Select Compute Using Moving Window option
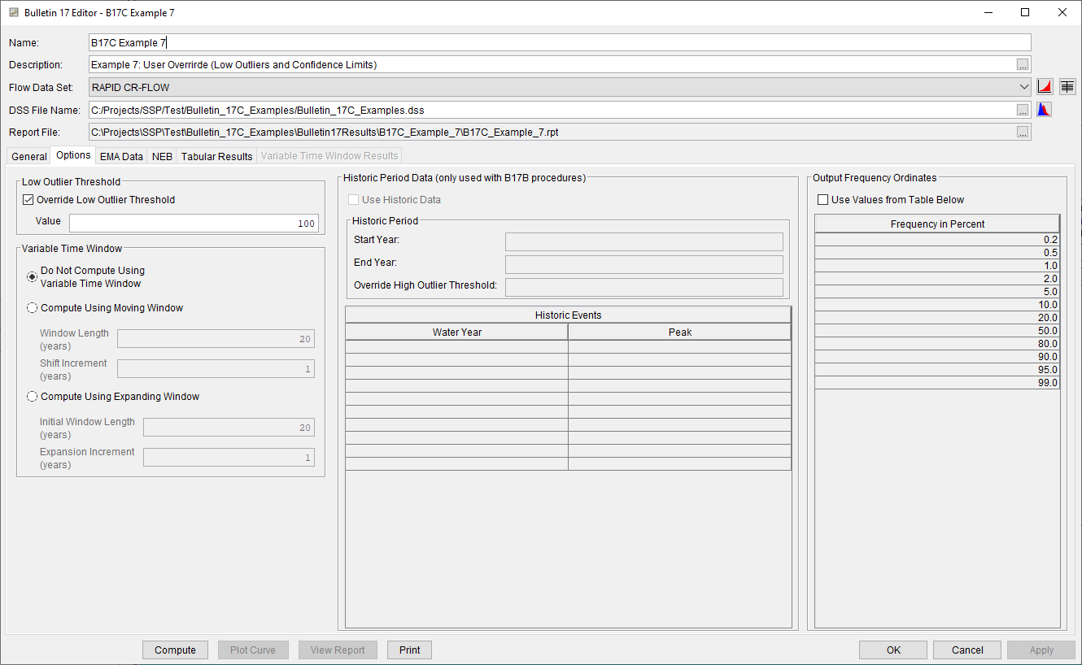The width and height of the screenshot is (1082, 665). (32, 307)
